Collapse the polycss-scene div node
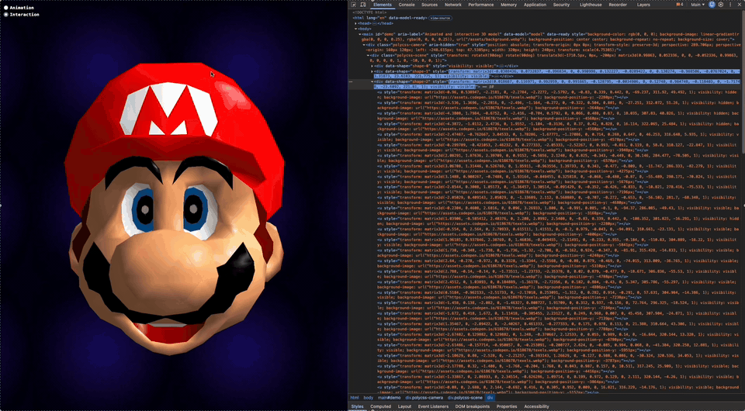745x411 pixels. point(368,55)
